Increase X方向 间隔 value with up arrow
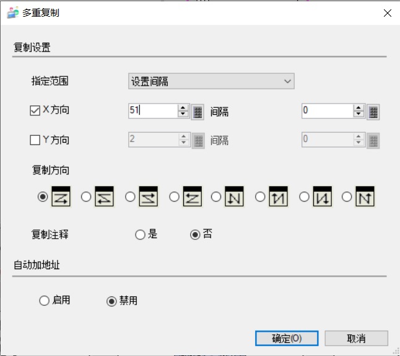The width and height of the screenshot is (400, 356). point(358,108)
